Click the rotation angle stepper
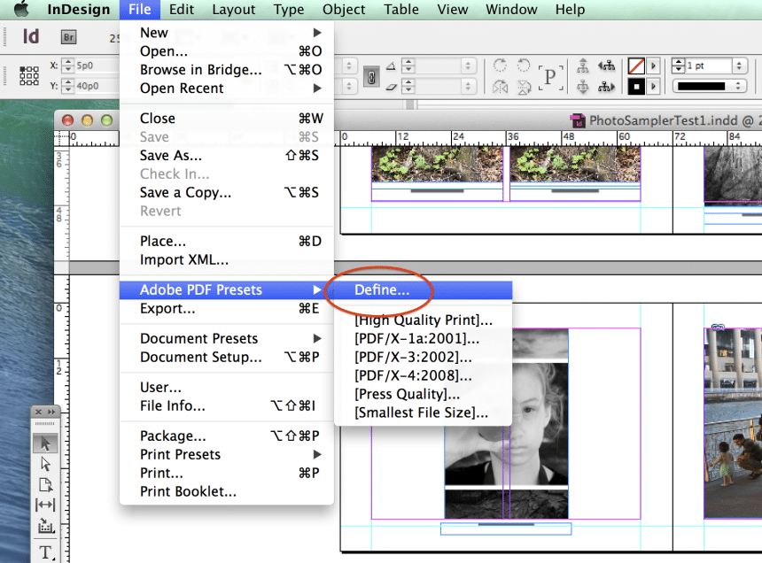Screen dimensions: 762x563 (408, 66)
